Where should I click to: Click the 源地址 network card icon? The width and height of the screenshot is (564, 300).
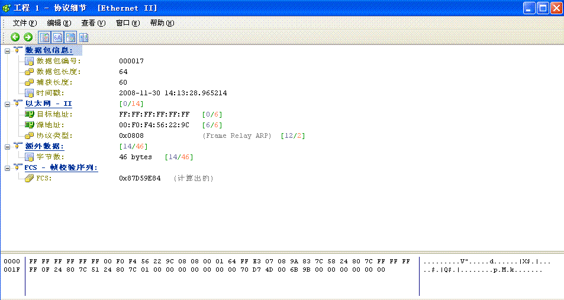[30, 125]
